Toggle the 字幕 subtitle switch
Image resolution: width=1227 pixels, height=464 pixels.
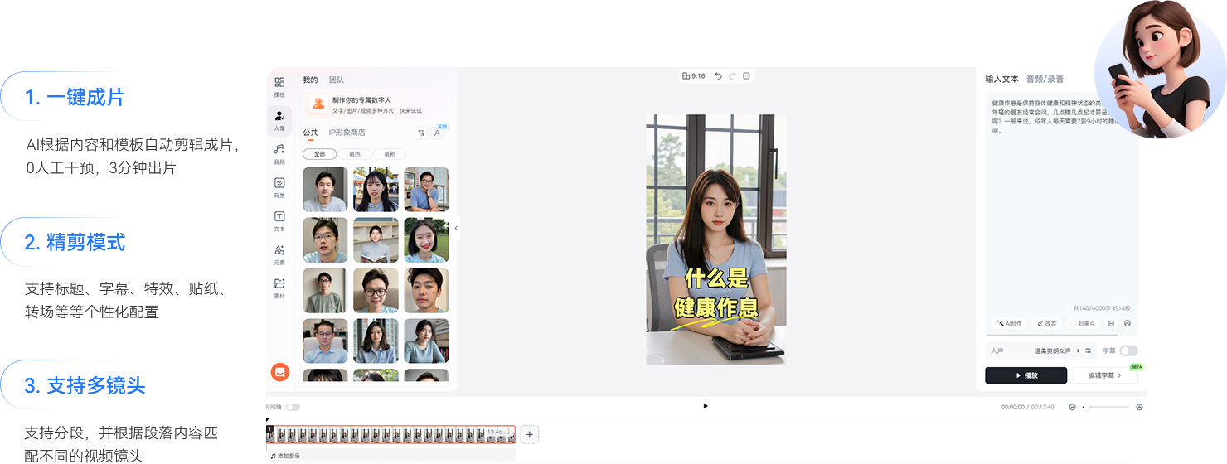(x=1128, y=351)
